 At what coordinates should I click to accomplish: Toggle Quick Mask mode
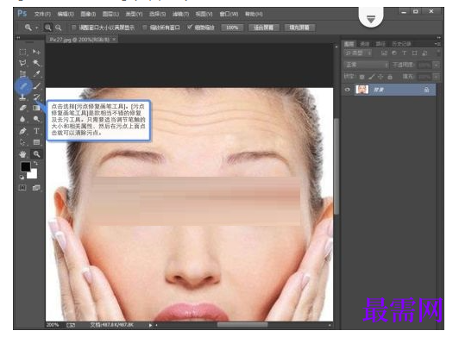(22, 188)
